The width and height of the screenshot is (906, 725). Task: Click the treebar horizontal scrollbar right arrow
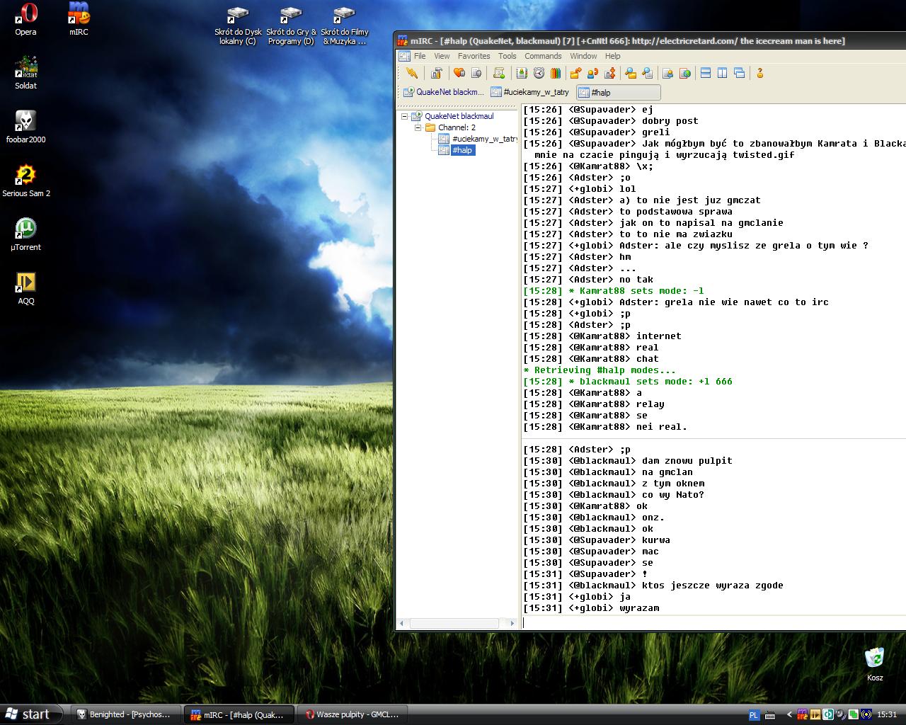click(x=512, y=623)
